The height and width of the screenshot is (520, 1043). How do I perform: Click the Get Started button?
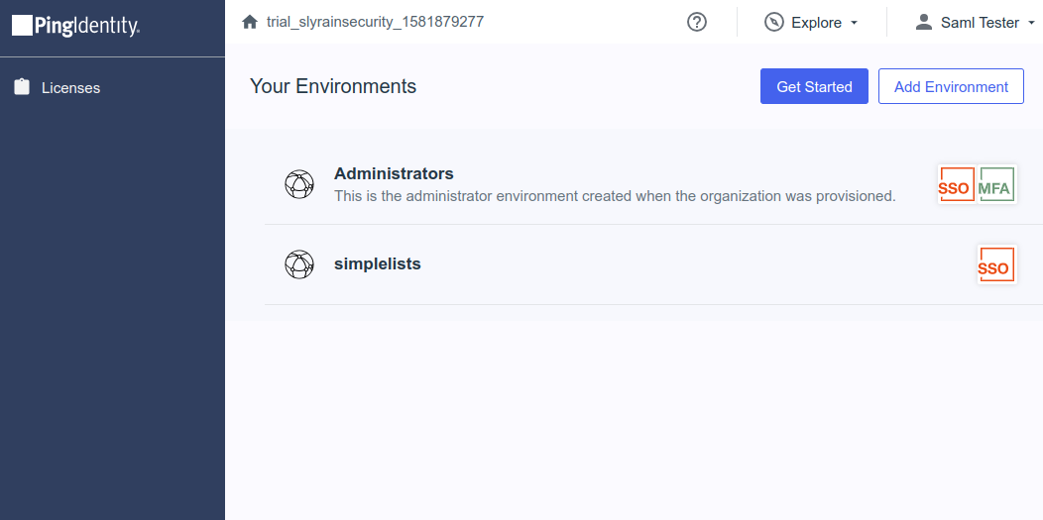point(814,86)
